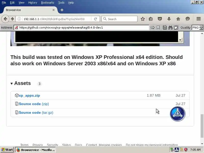
Task: Bookmark this page with the star icon
Action: (x=143, y=19)
